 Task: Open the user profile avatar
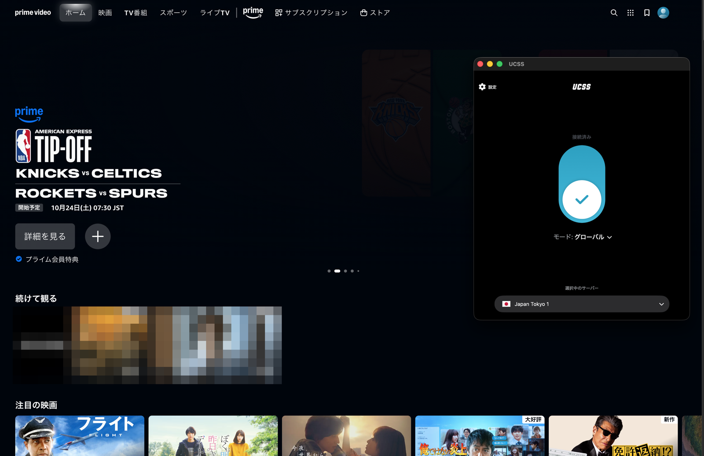pos(663,13)
